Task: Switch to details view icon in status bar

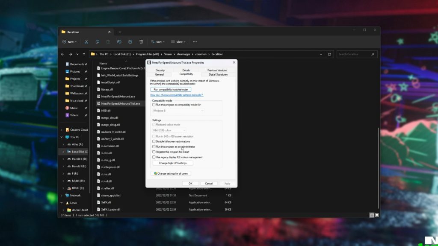Action: click(x=372, y=215)
